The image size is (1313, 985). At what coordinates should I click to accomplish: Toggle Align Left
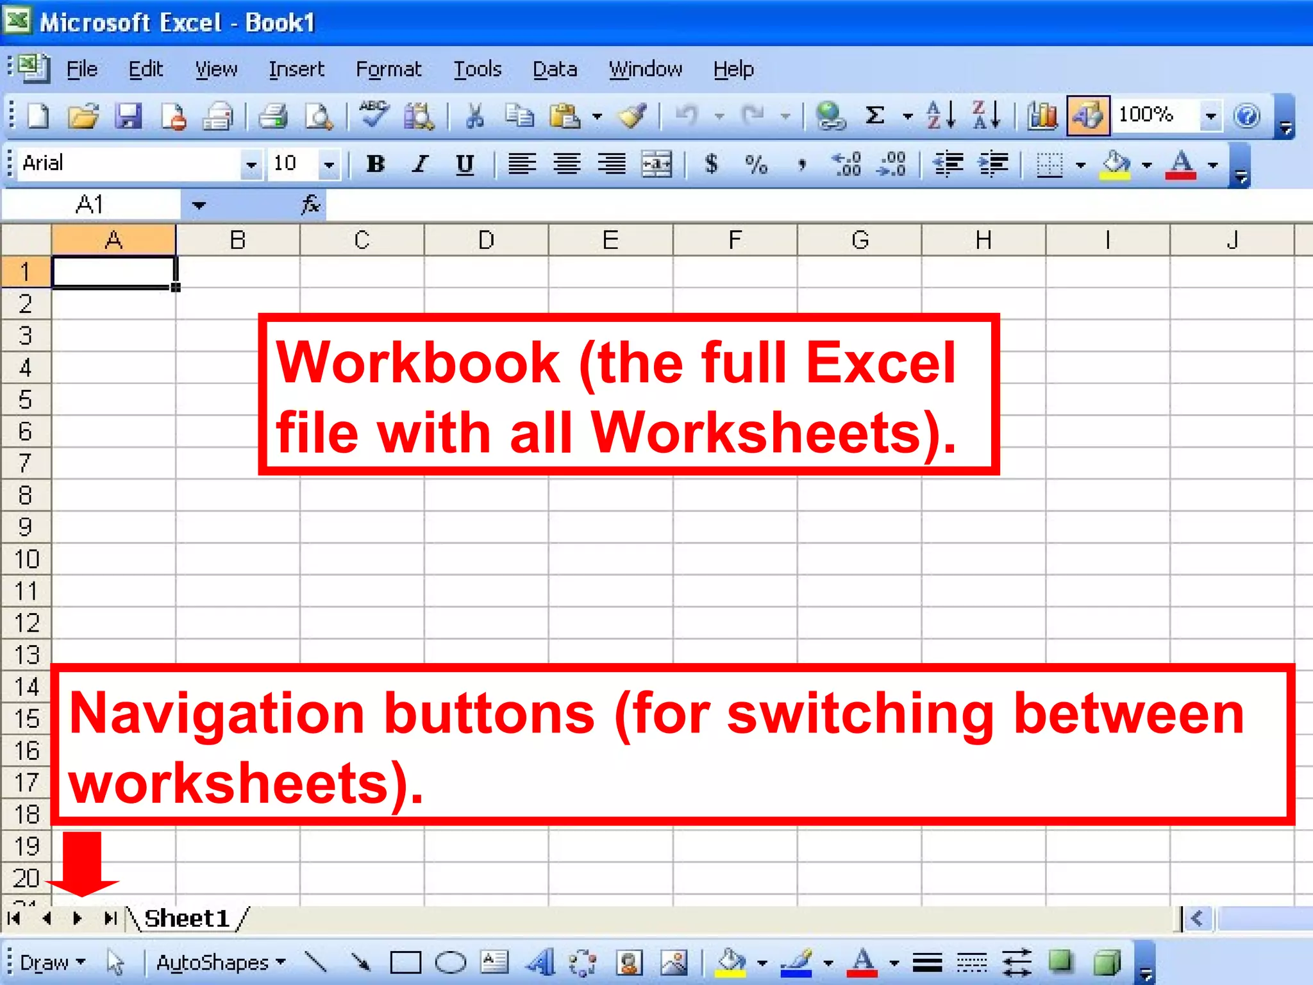pos(522,164)
